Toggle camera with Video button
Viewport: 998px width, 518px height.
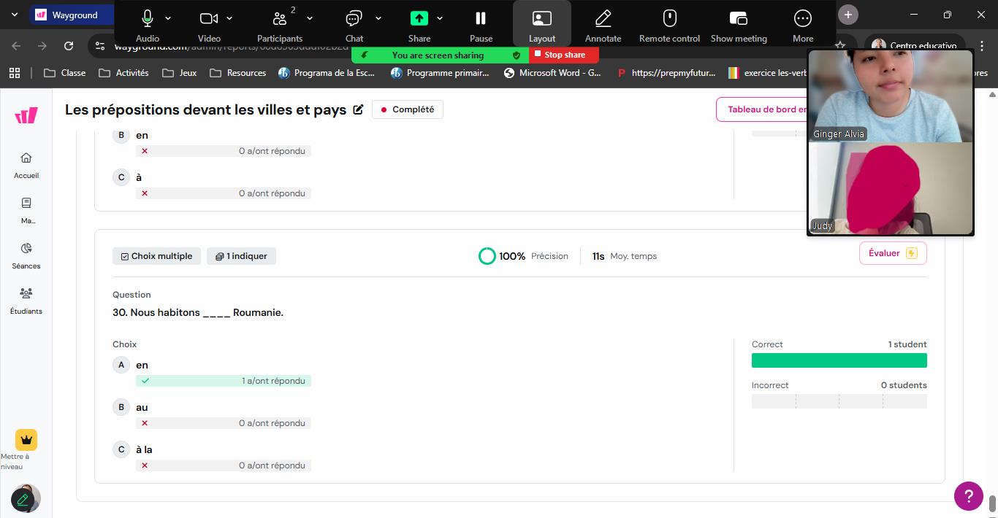(209, 19)
